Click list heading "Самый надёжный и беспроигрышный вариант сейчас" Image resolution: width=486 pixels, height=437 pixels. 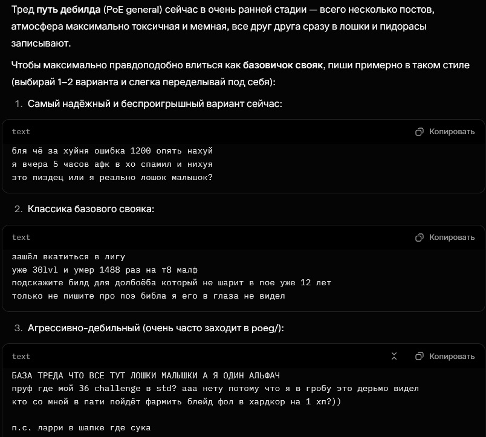point(155,104)
